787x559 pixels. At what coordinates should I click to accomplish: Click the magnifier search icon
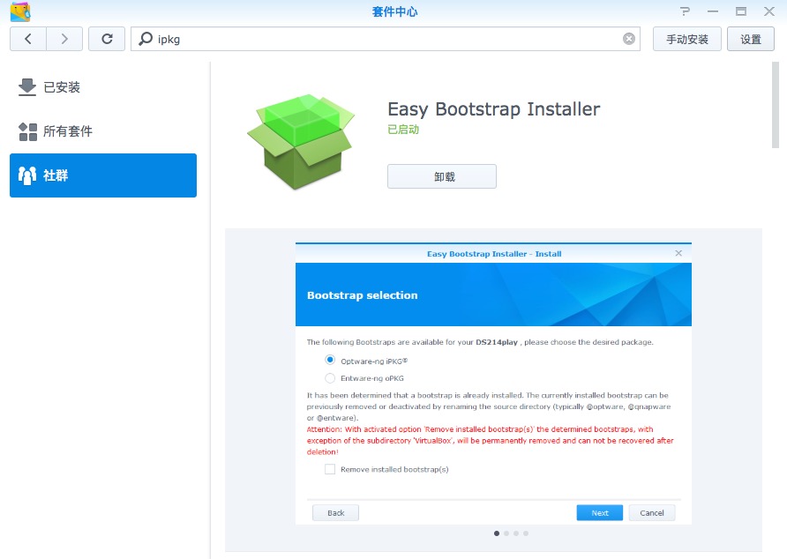coord(146,39)
